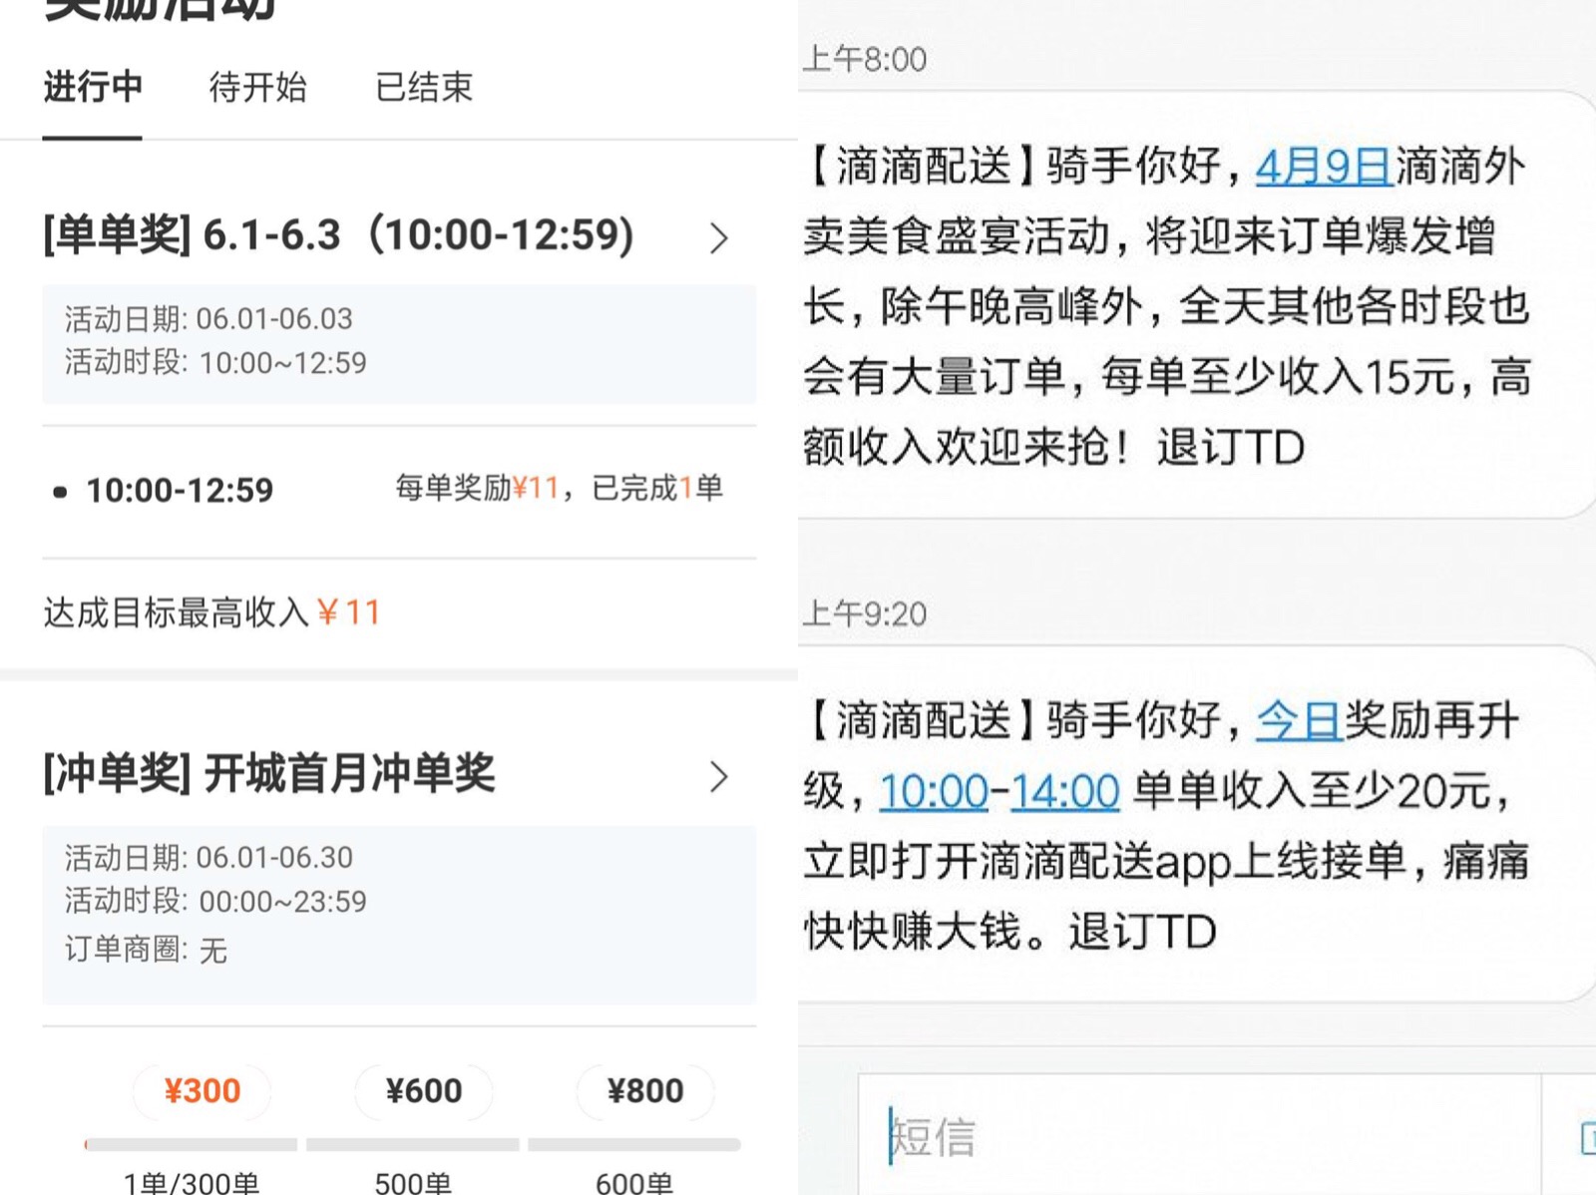Select 活动日期: 06.01-06.30 text
The width and height of the screenshot is (1596, 1195).
208,858
